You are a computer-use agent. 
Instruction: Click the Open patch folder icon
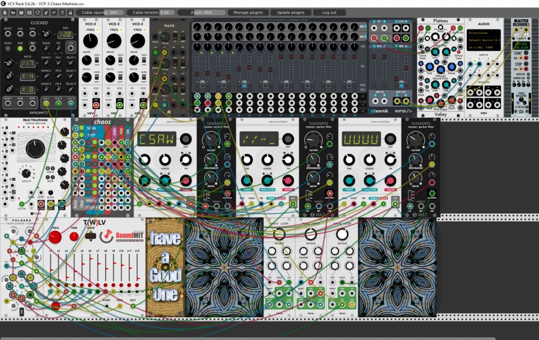point(13,13)
